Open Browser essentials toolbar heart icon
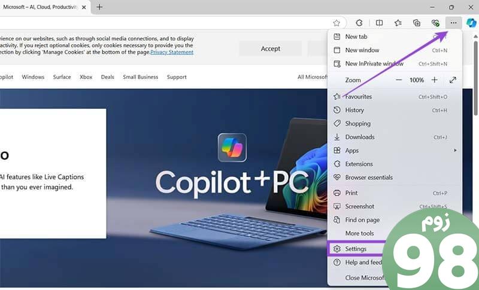The width and height of the screenshot is (479, 290). 435,23
